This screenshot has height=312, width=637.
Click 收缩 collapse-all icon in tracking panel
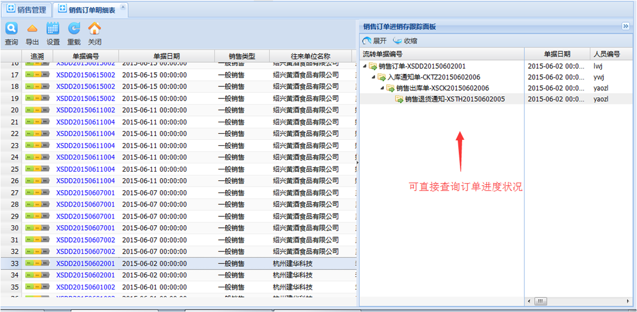[398, 41]
